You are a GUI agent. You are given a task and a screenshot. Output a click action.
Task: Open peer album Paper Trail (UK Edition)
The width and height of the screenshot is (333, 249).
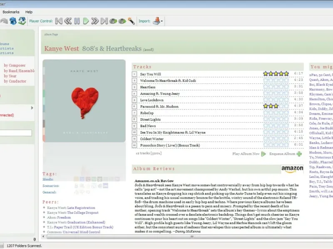coord(84,227)
